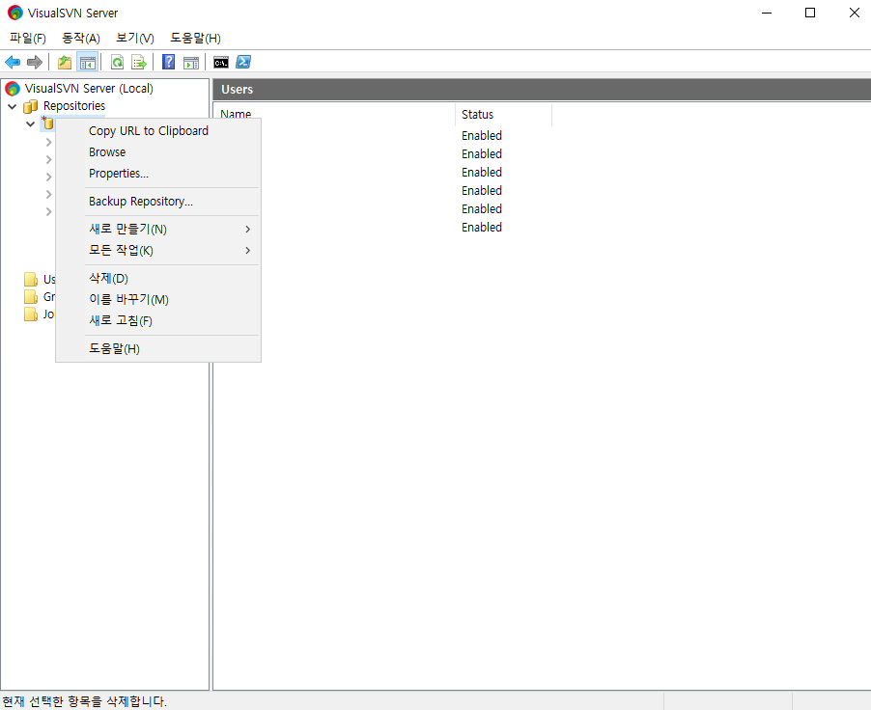Click the VisualSVN logo in the title bar
The height and width of the screenshot is (710, 871).
click(15, 13)
